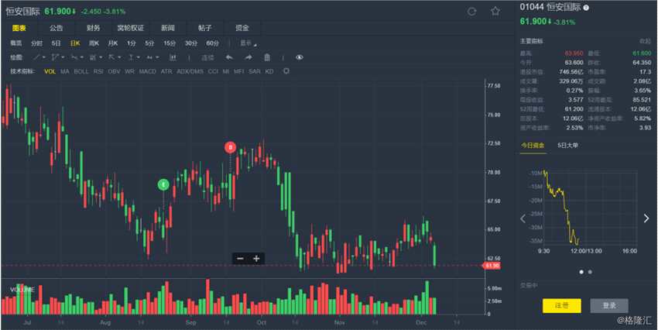Screen dimensions: 658x330
Task: Select the 30分 chart interval
Action: [191, 43]
